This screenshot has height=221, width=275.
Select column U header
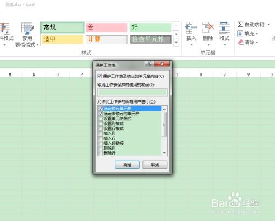pyautogui.click(x=201, y=75)
